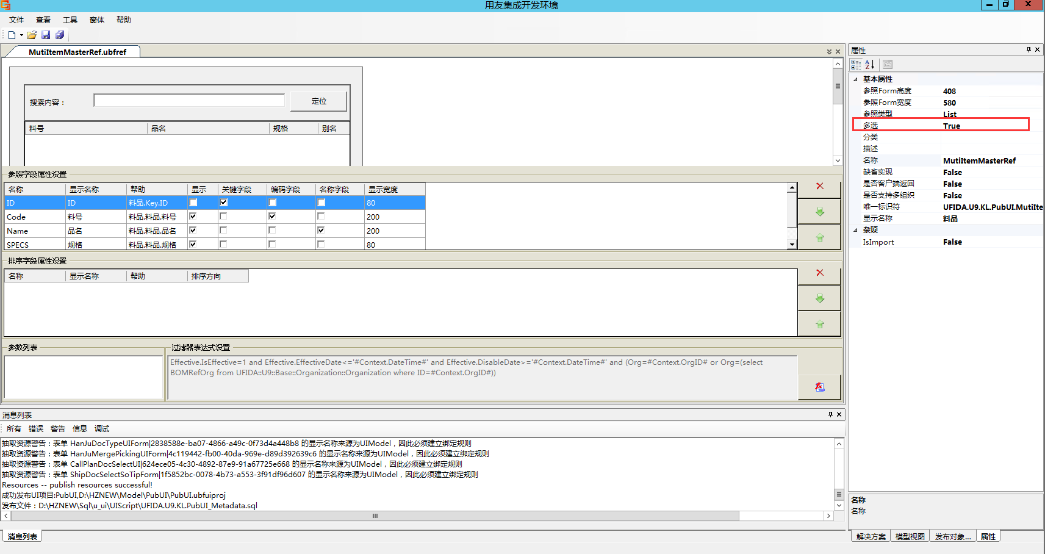Viewport: 1045px width, 554px height.
Task: Uncheck 编码字段 checkbox in Code row
Action: [272, 217]
